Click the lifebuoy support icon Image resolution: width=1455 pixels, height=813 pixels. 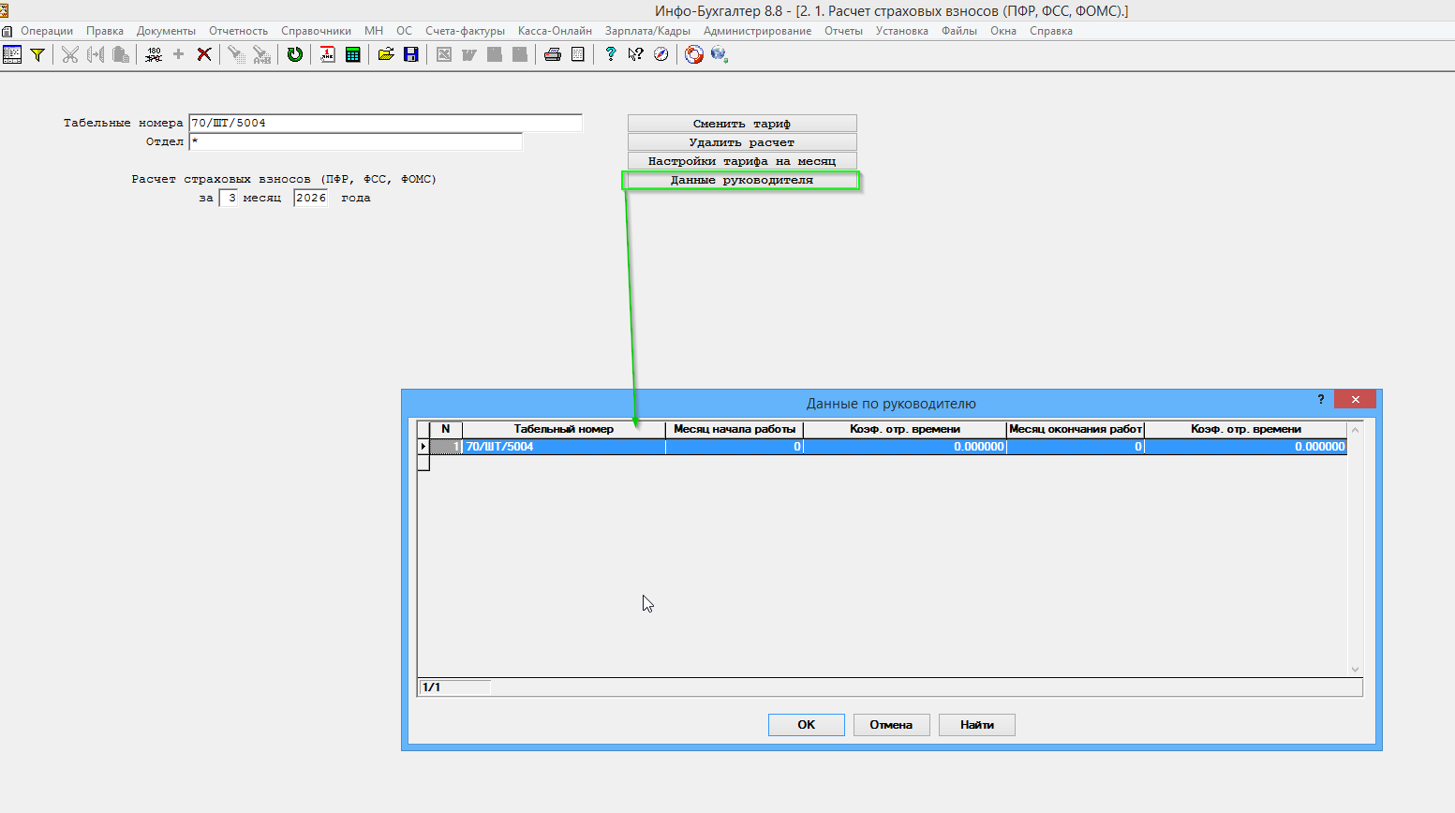(693, 54)
